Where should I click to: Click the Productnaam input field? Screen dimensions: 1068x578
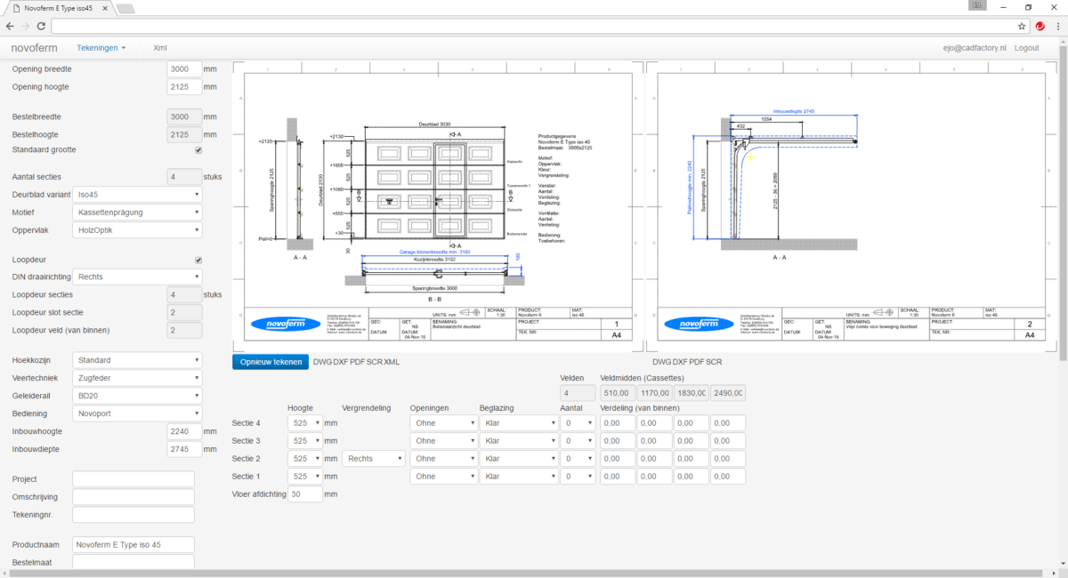pos(133,544)
